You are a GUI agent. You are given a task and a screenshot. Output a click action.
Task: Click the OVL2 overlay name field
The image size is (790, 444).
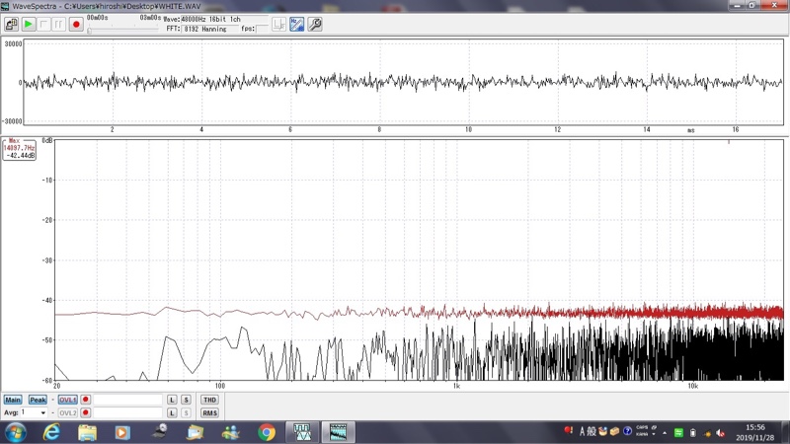click(128, 412)
